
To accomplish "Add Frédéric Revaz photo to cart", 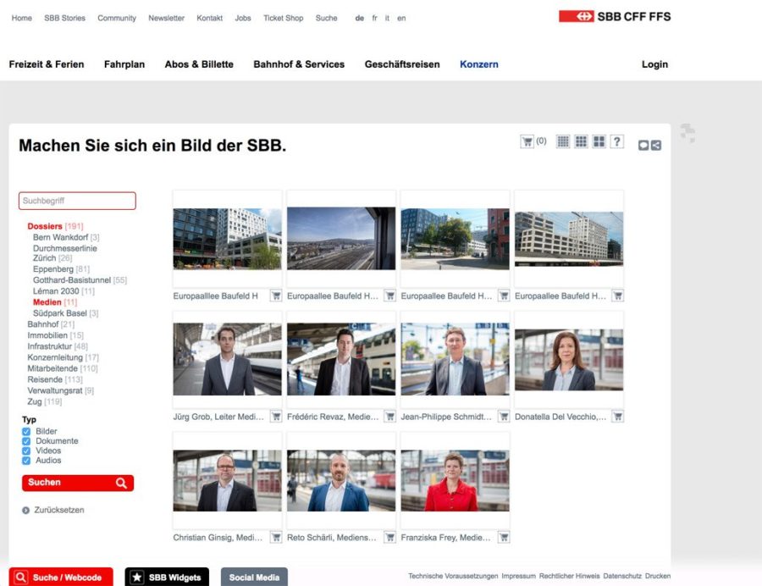I will point(389,417).
